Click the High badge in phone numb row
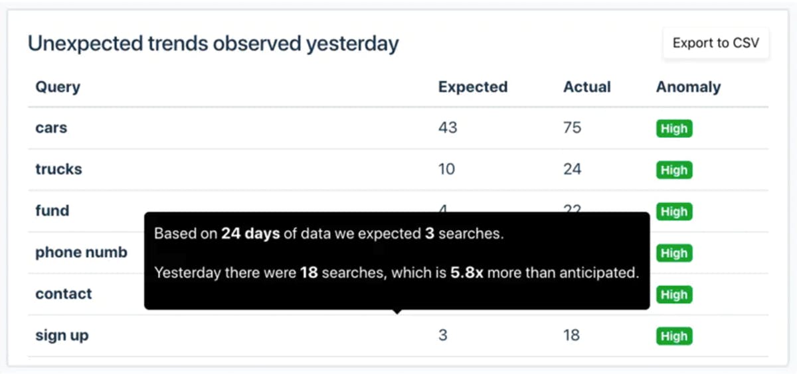 [x=674, y=253]
